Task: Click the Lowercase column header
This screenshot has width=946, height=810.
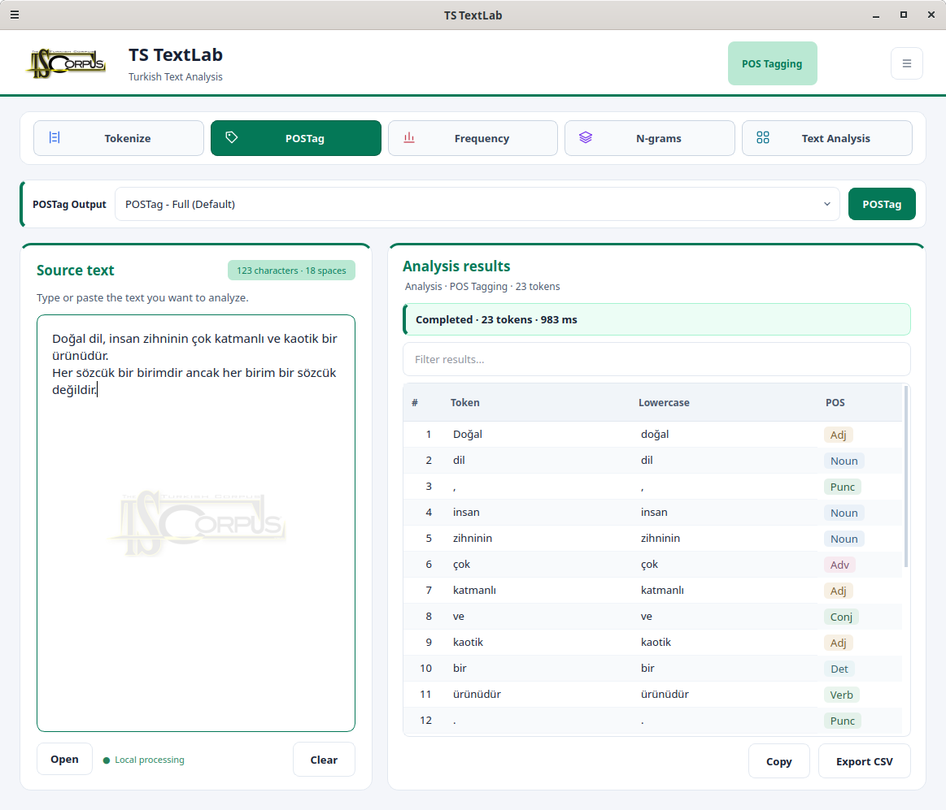Action: [664, 403]
